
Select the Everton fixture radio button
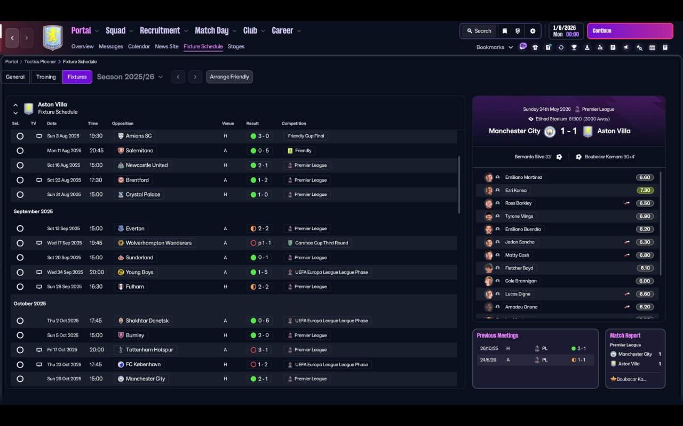coord(20,229)
